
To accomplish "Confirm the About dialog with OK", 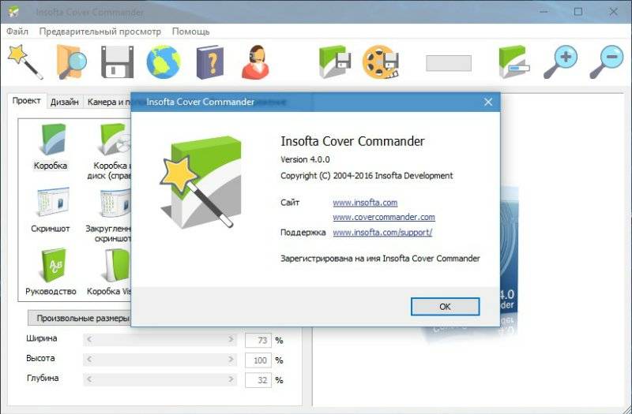I will click(x=445, y=307).
